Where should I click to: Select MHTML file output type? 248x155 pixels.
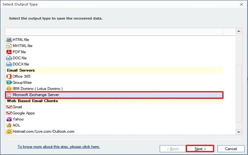22,46
